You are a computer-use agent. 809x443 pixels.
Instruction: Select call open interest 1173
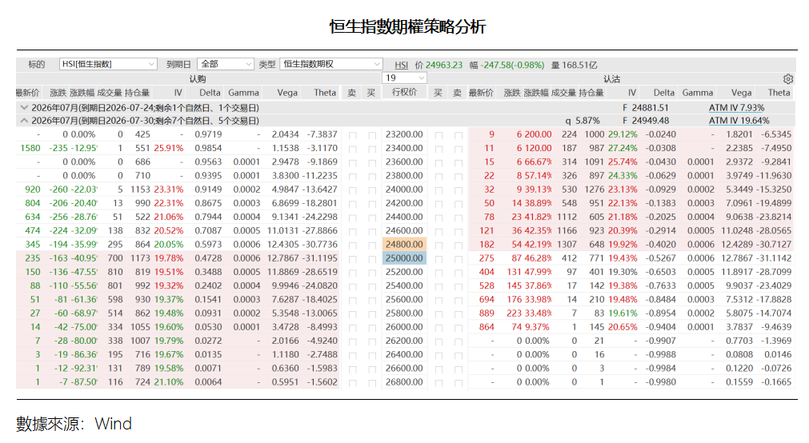coord(140,258)
